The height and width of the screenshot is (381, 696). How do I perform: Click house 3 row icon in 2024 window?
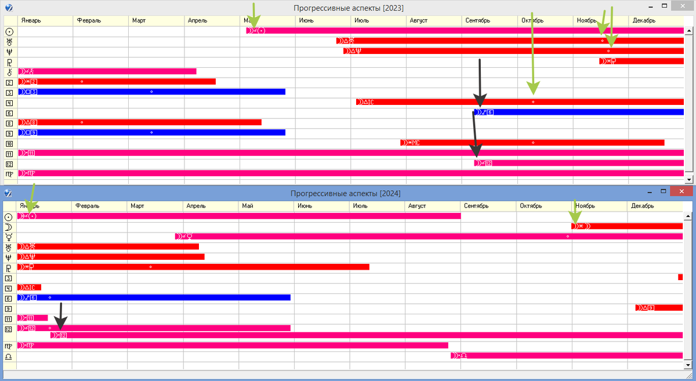click(9, 278)
